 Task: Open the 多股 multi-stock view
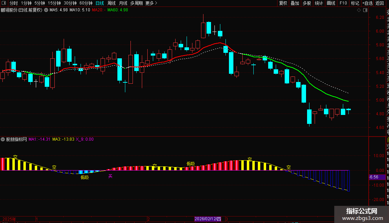coord(307,3)
